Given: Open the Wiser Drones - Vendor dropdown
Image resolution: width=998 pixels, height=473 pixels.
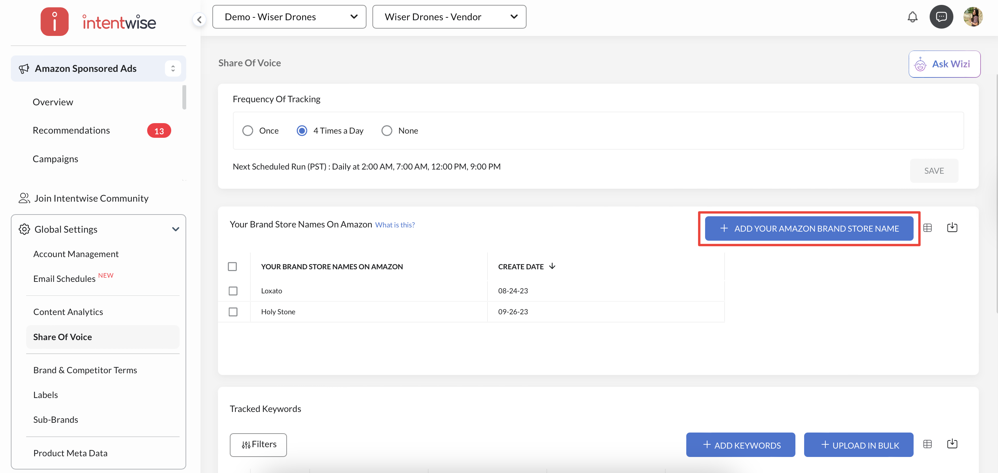Looking at the screenshot, I should coord(449,17).
